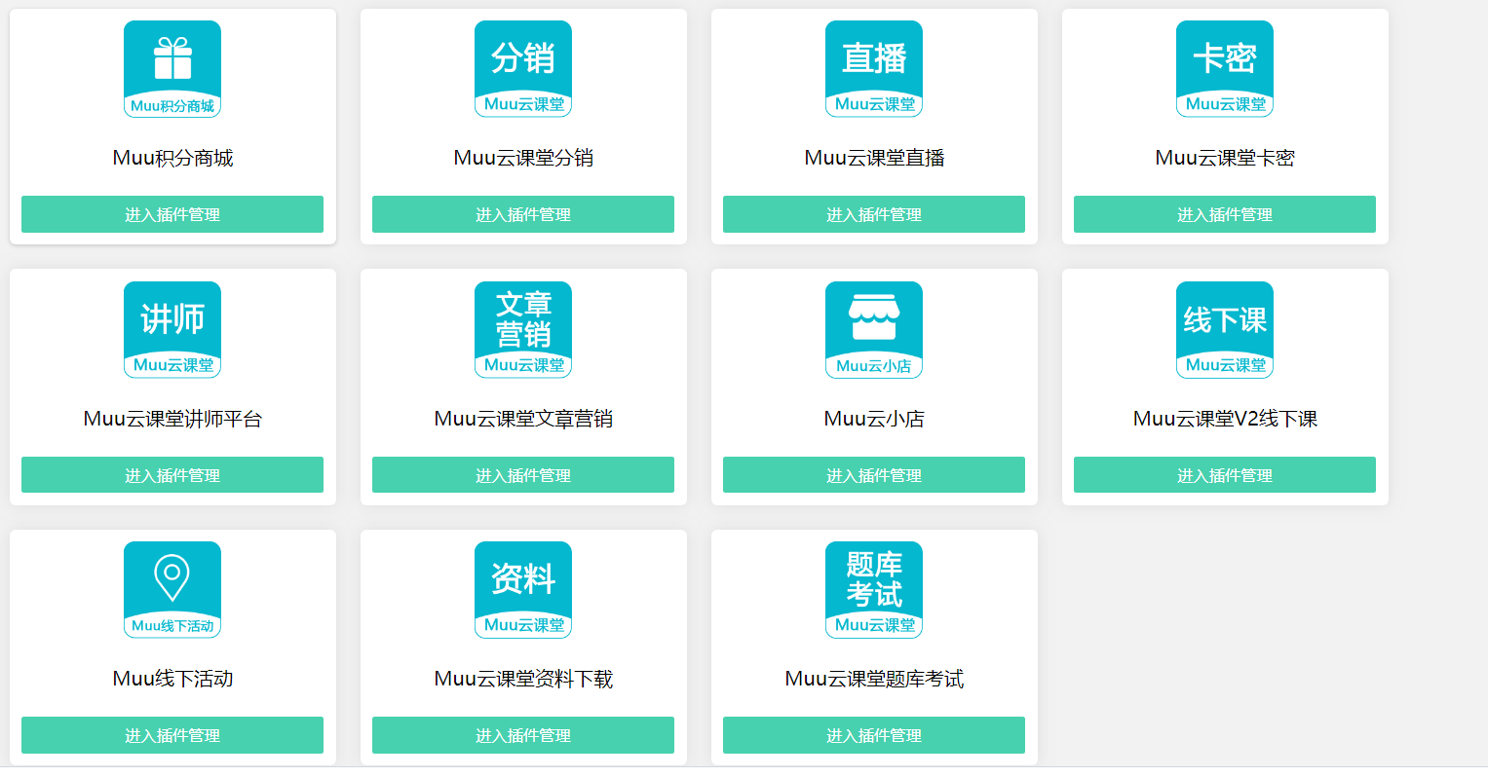Click the 线下课 plugin icon
1488x777 pixels.
(x=1225, y=330)
